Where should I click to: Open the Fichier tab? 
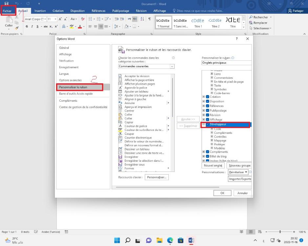pos(7,11)
